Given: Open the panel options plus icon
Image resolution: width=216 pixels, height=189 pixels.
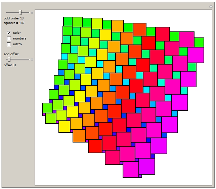Looking at the screenshot, I should (x=211, y=7).
